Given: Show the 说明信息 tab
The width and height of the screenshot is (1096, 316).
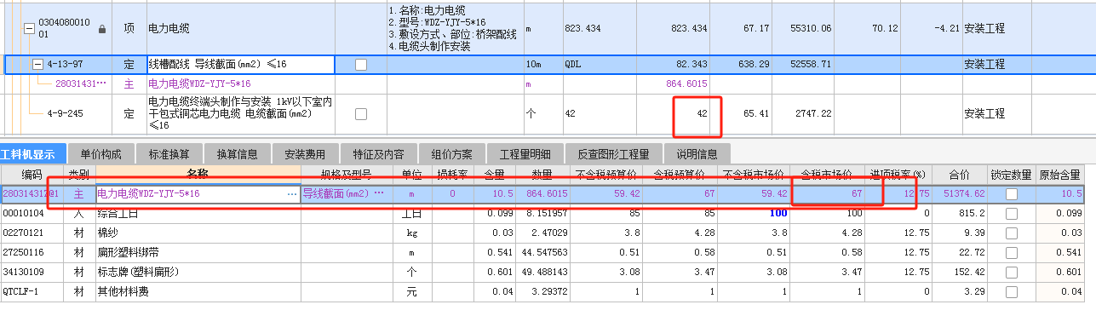Looking at the screenshot, I should (697, 154).
